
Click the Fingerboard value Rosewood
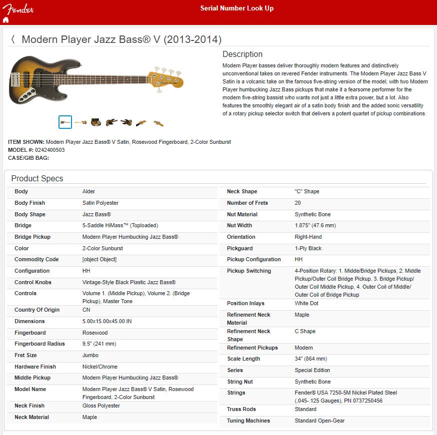pos(95,333)
